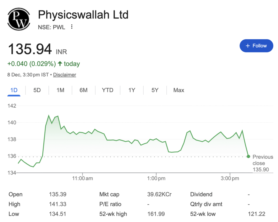Click the Physicswallah Ltd company title
The height and width of the screenshot is (222, 278).
tap(83, 14)
